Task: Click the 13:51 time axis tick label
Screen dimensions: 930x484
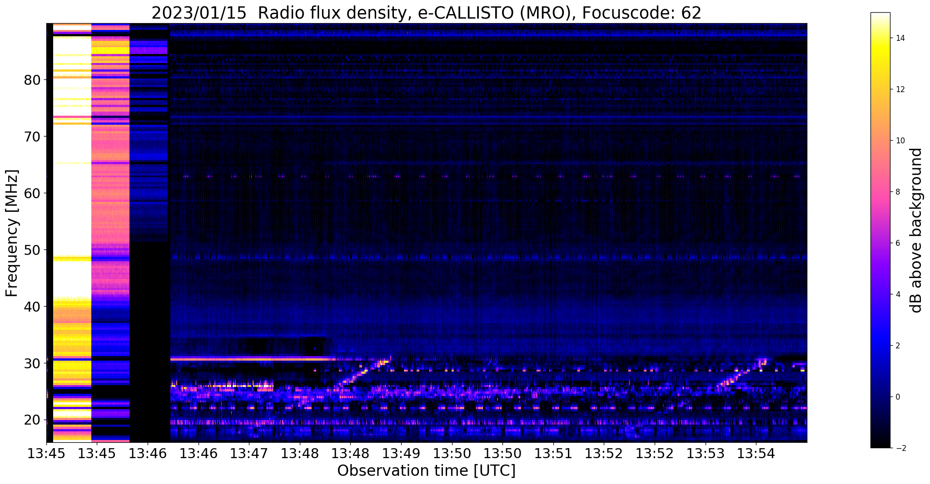Action: coord(553,454)
